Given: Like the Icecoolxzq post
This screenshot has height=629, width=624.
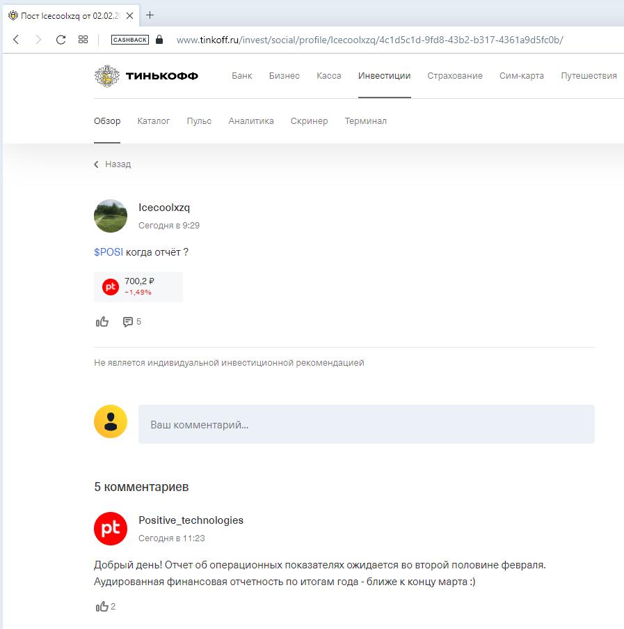Looking at the screenshot, I should [x=102, y=322].
